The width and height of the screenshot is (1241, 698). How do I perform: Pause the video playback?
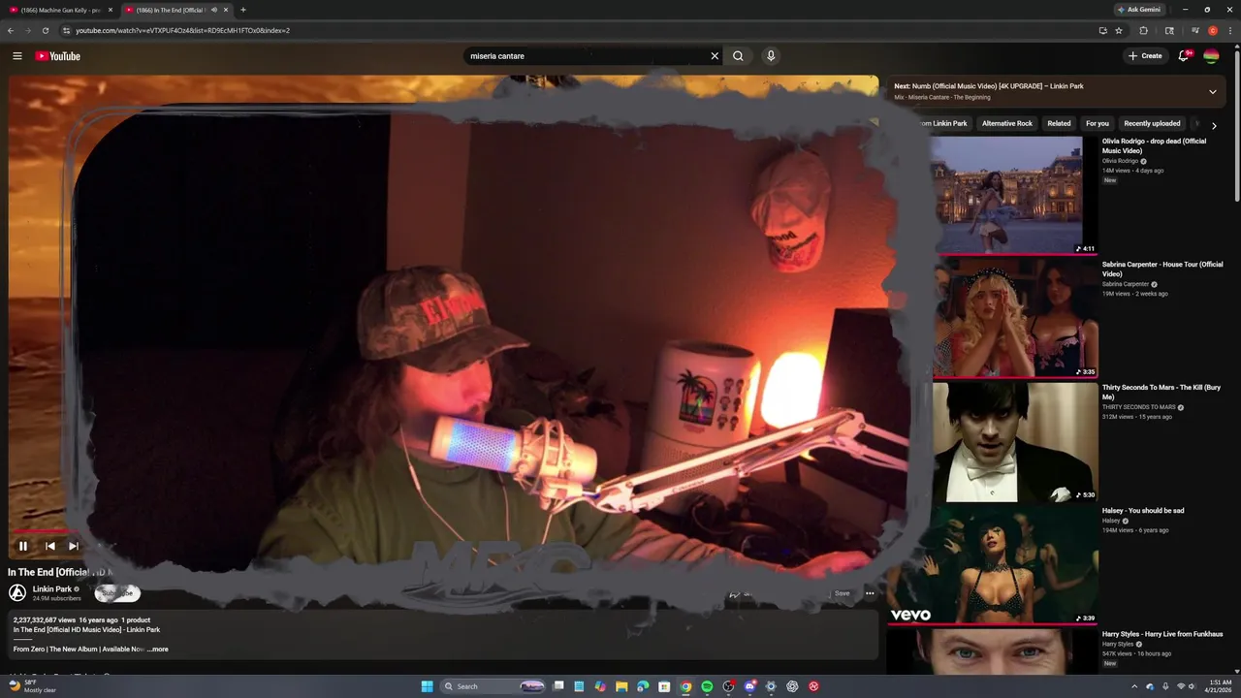tap(23, 546)
